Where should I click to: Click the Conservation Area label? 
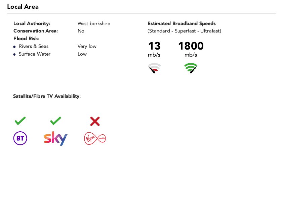(36, 31)
